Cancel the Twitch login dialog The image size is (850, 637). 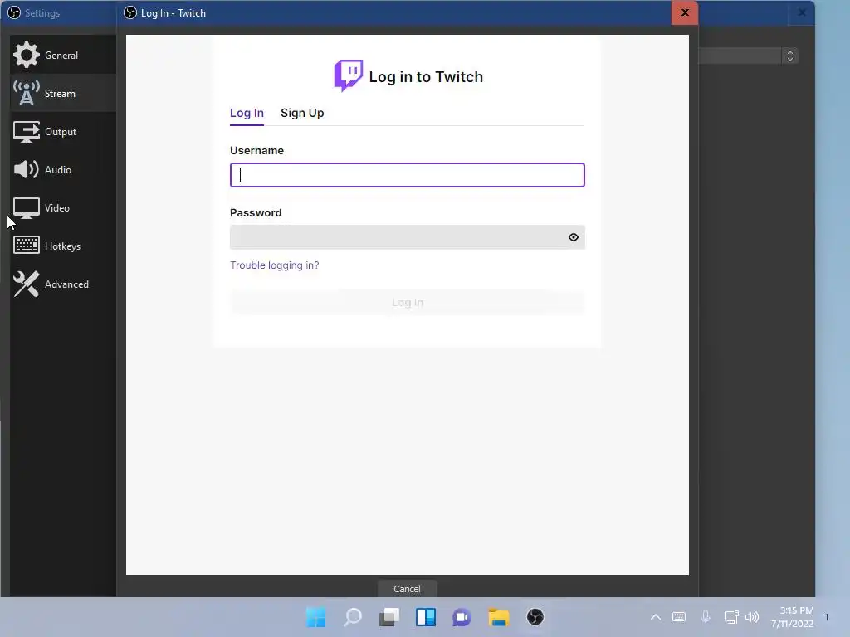(x=407, y=588)
